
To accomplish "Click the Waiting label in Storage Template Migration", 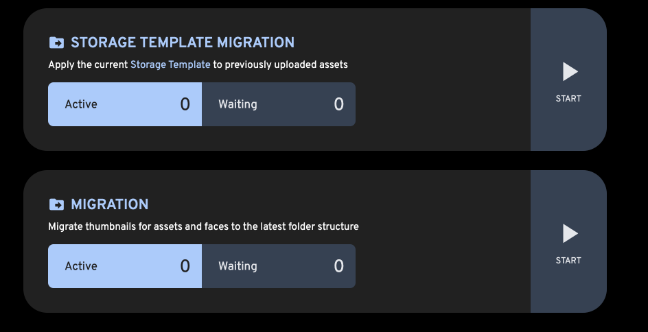I will [238, 104].
